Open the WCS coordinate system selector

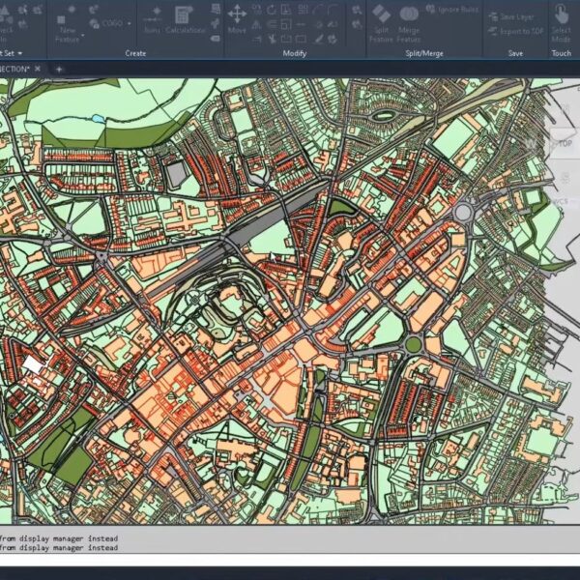pyautogui.click(x=561, y=201)
